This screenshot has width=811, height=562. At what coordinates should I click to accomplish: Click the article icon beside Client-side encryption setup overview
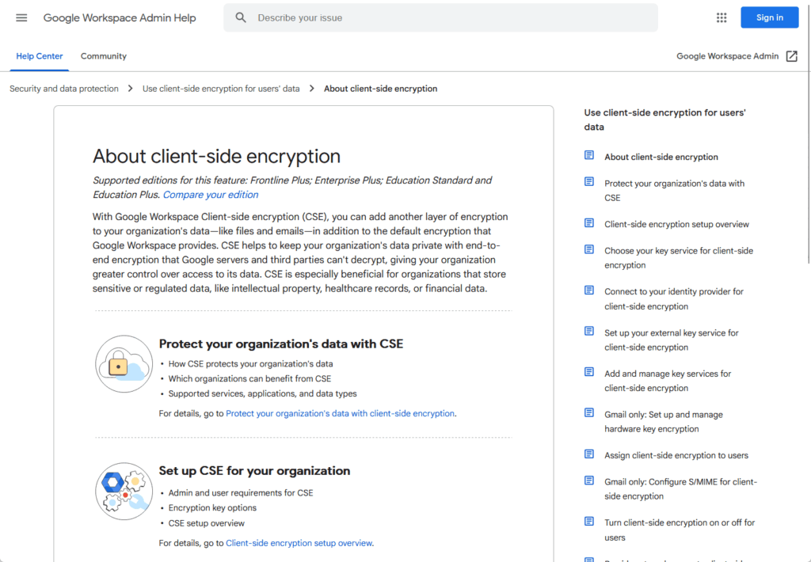click(589, 223)
